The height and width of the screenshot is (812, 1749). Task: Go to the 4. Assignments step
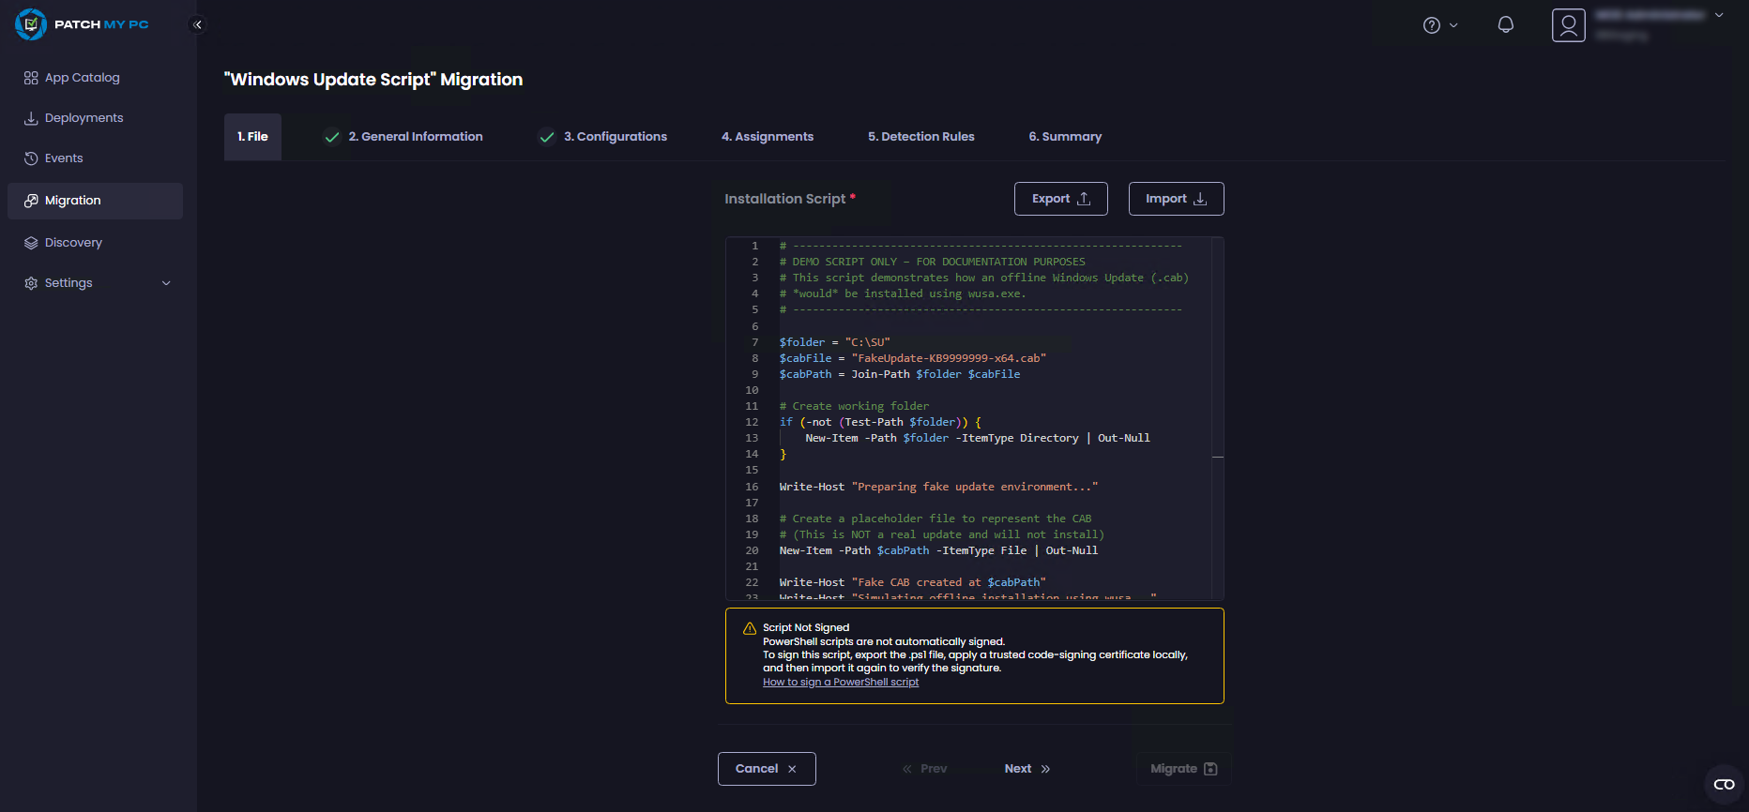tap(768, 137)
